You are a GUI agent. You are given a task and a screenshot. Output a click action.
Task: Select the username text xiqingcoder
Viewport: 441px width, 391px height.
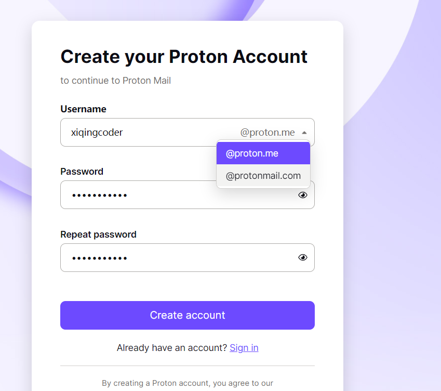(97, 132)
